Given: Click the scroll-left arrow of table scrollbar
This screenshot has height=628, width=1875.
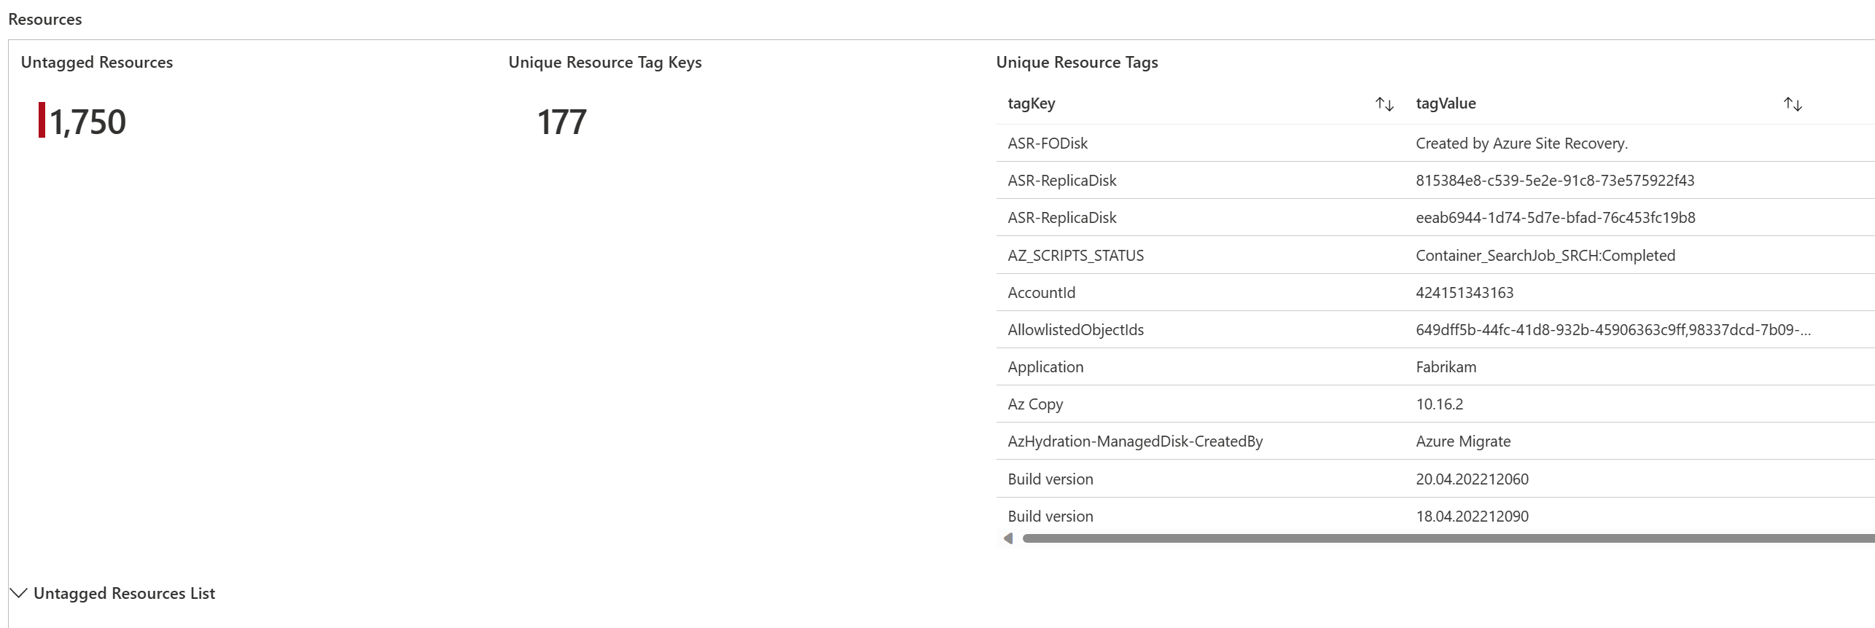Looking at the screenshot, I should (1008, 538).
